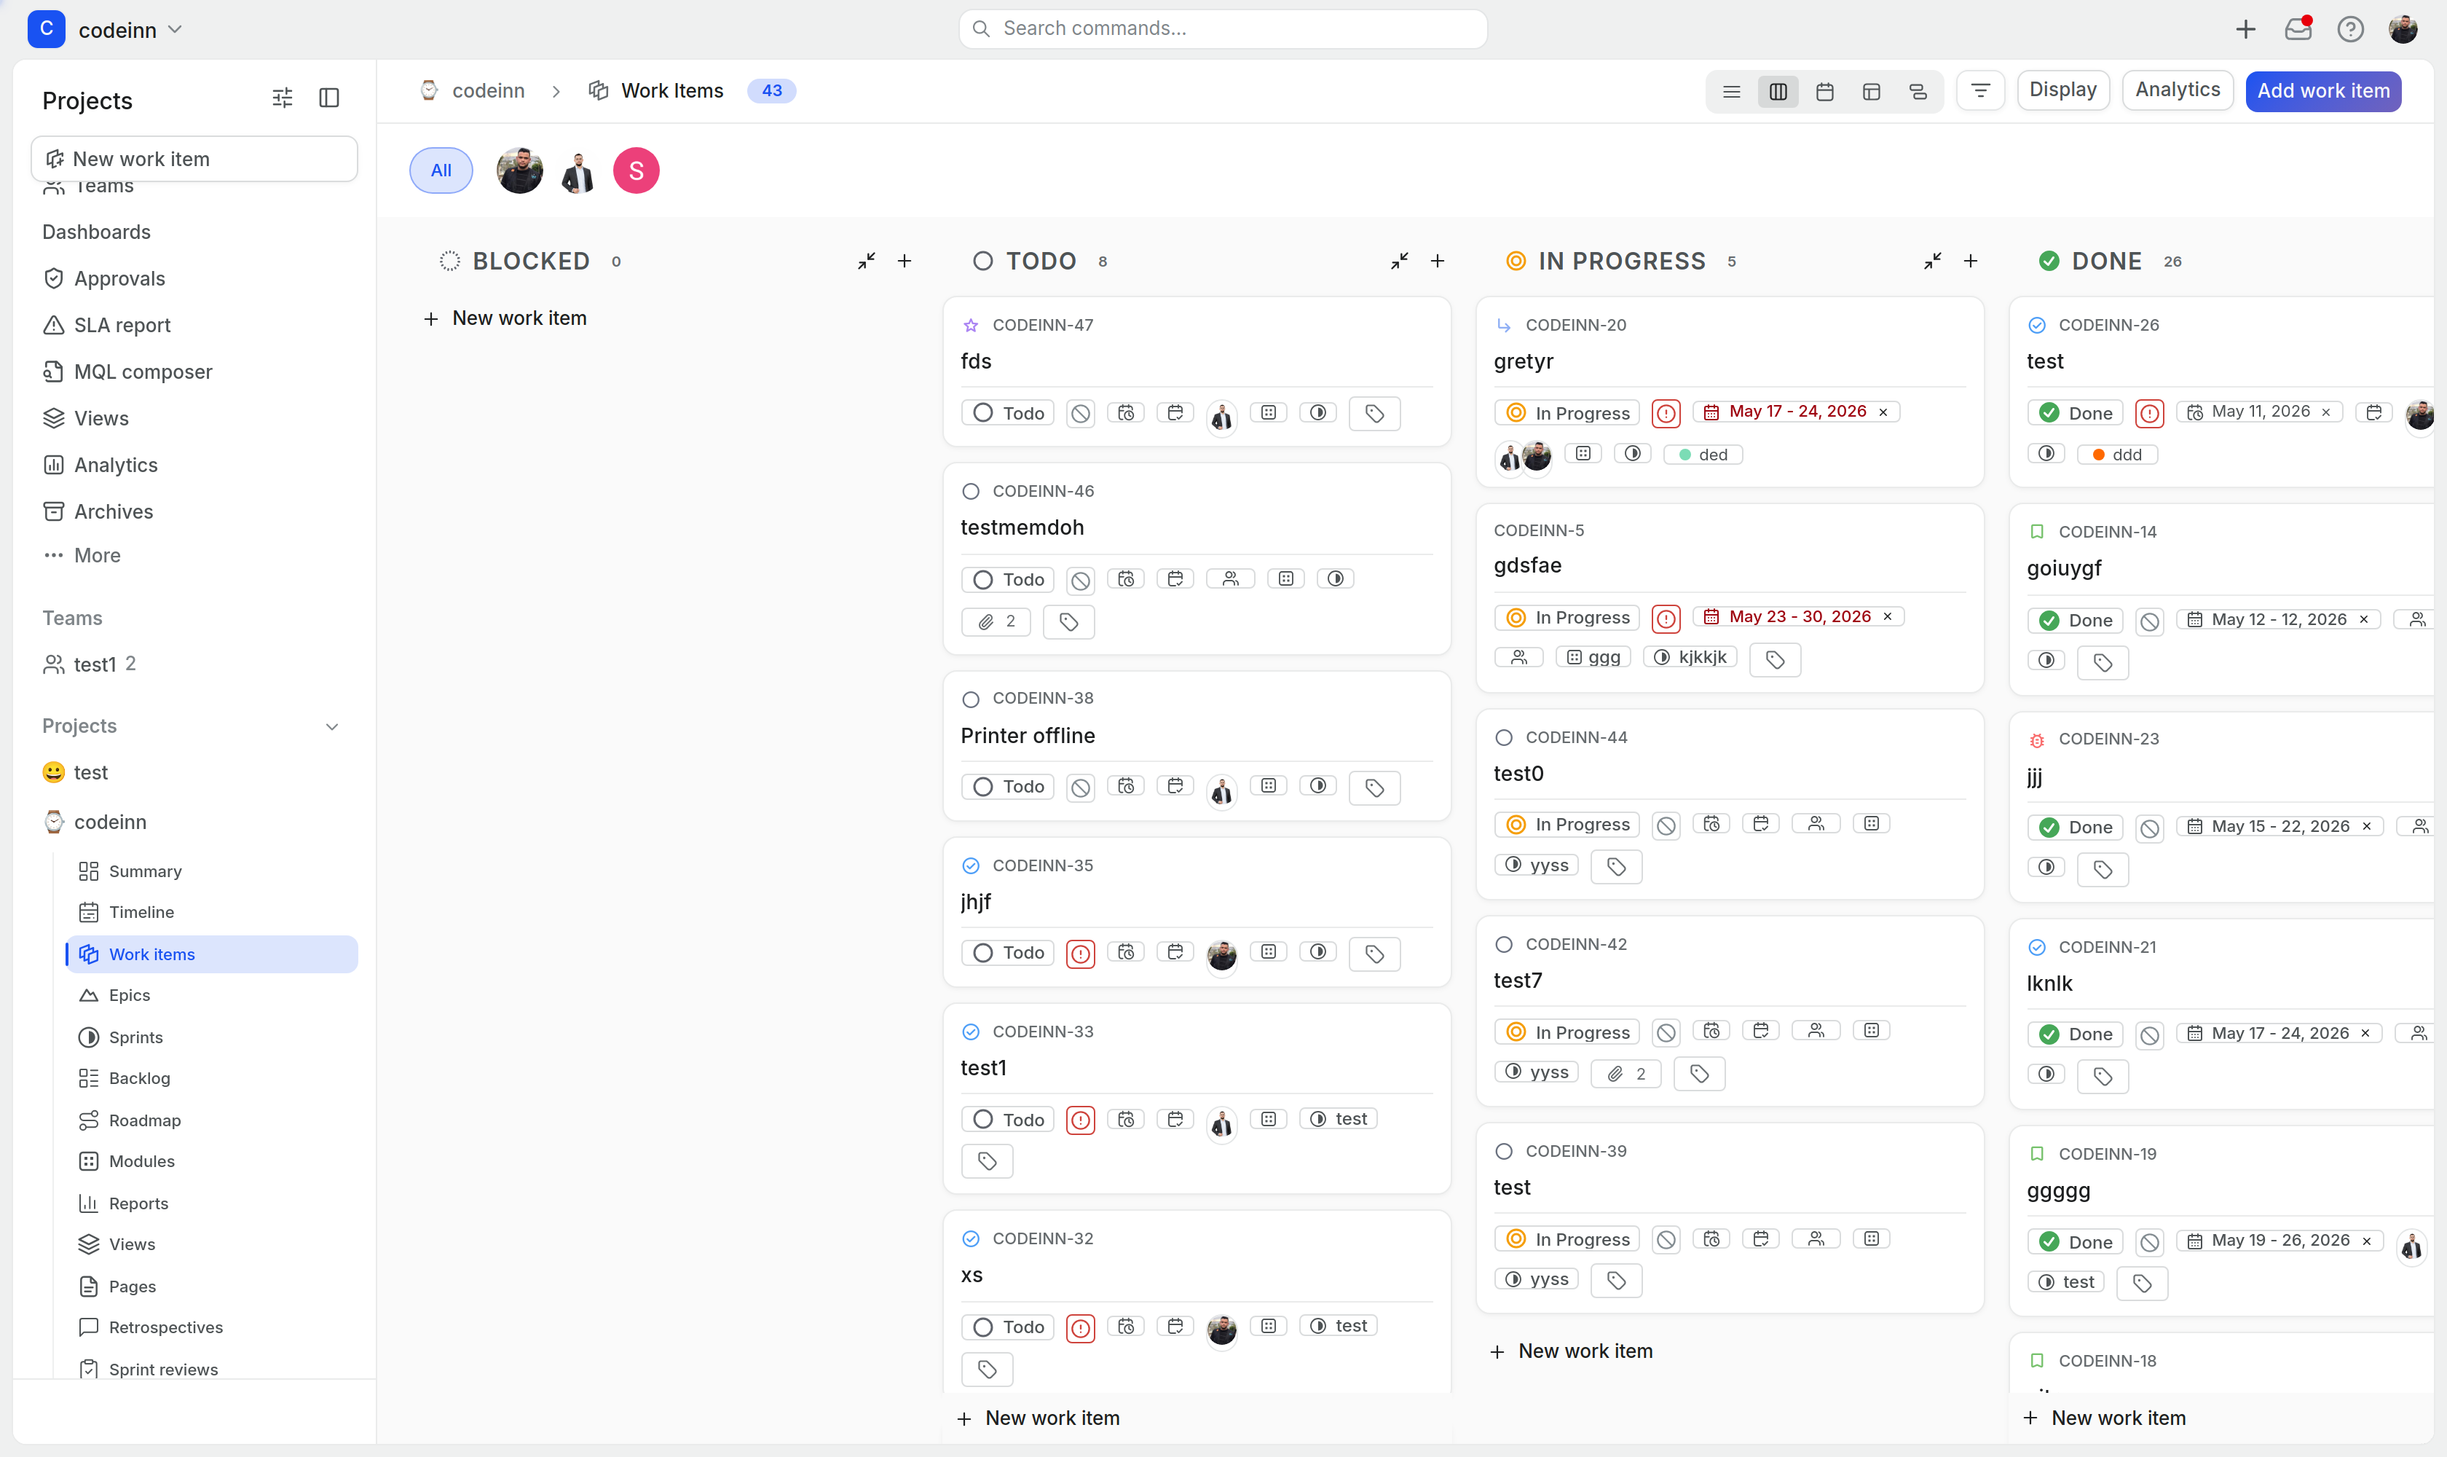Click priority icon on CODEINN-14 card
Screen dimensions: 2447x1457
click(2150, 621)
